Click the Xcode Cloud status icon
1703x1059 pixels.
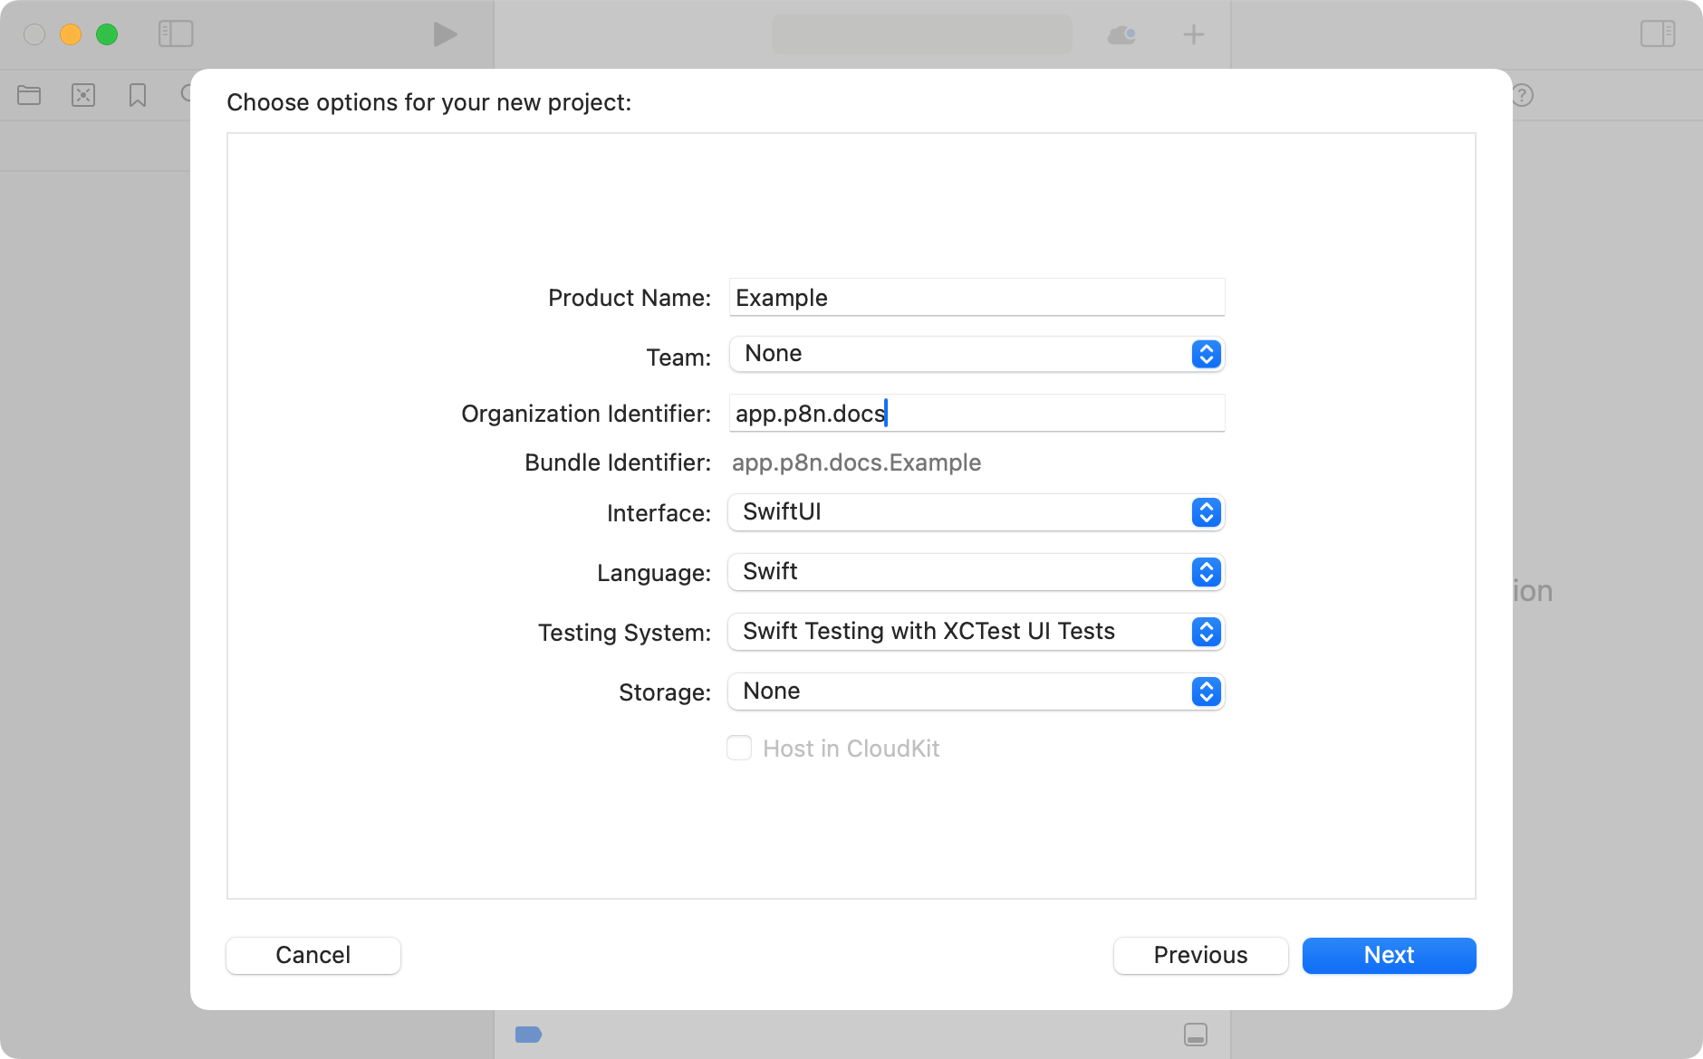point(1121,35)
